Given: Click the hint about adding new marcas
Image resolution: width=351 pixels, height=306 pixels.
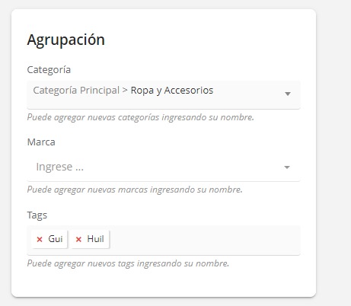Looking at the screenshot, I should [135, 190].
